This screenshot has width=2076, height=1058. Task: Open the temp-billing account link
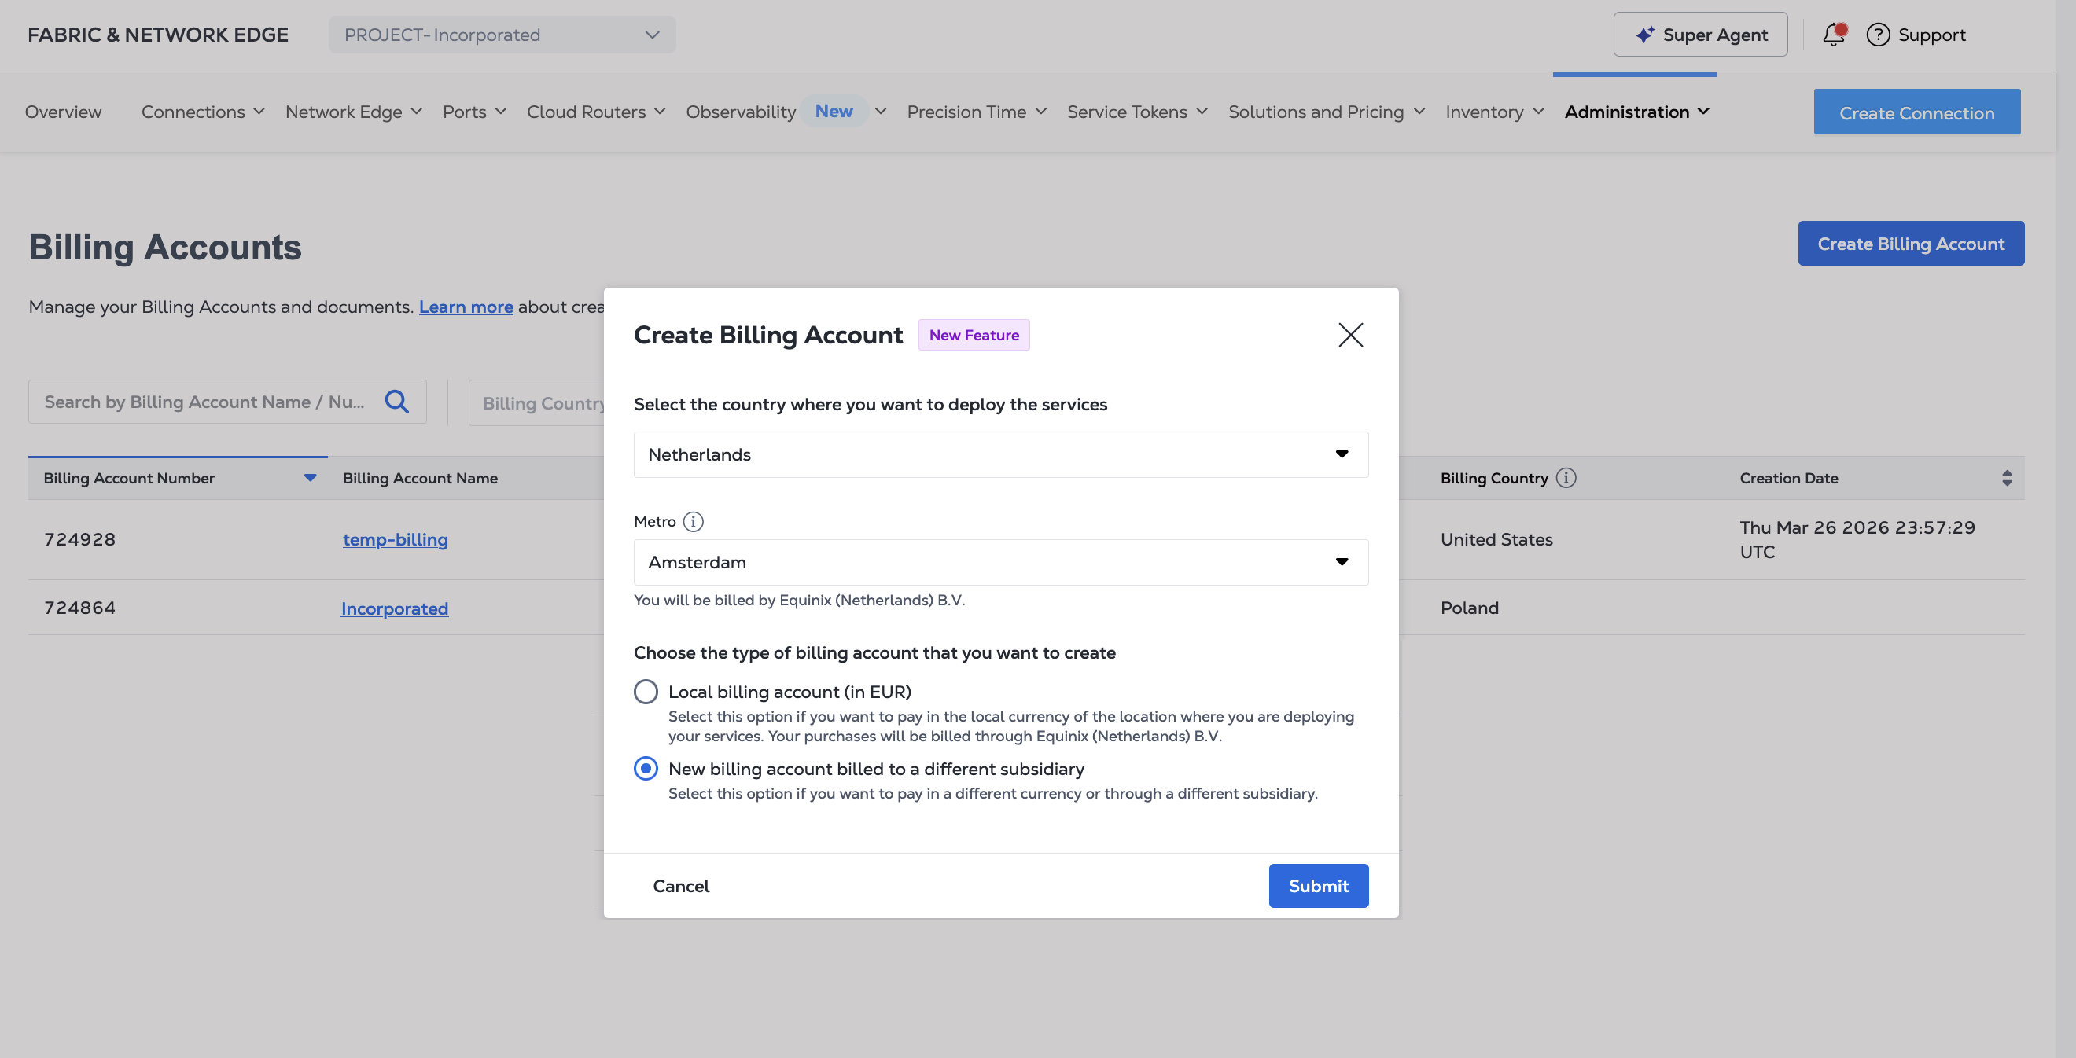(x=395, y=539)
